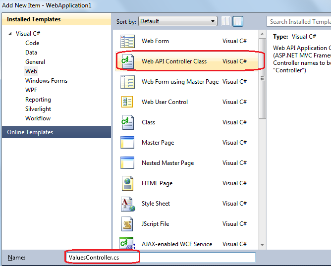Switch to medium icons list view
Image resolution: width=331 pixels, height=266 pixels.
(x=238, y=21)
